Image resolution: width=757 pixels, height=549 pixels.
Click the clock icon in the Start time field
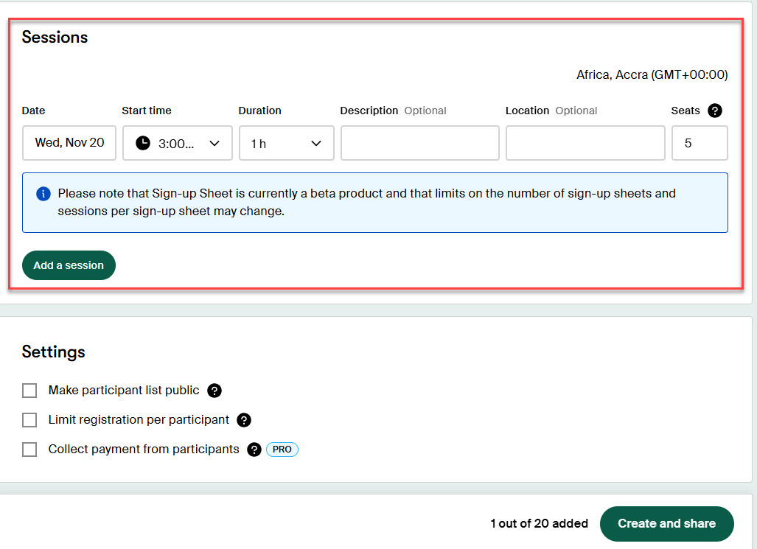point(142,143)
